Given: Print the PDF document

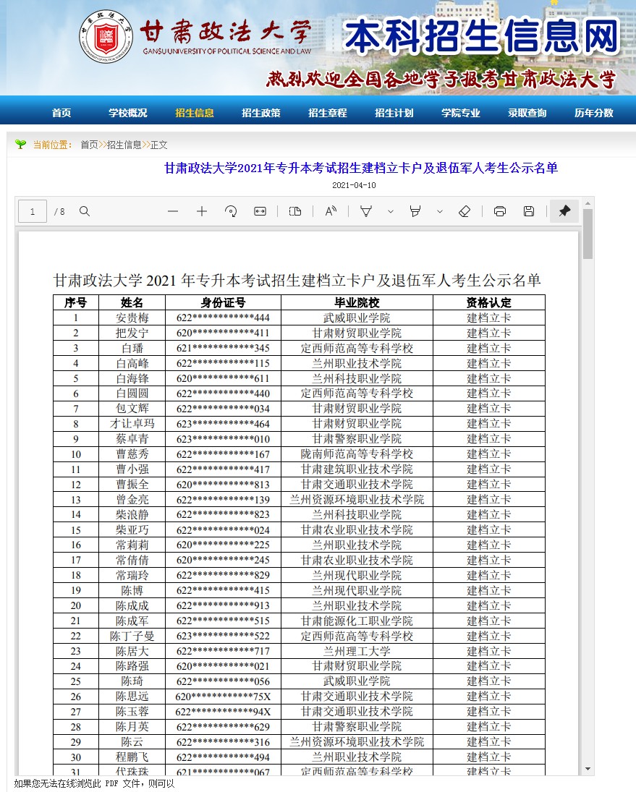Looking at the screenshot, I should coord(499,211).
